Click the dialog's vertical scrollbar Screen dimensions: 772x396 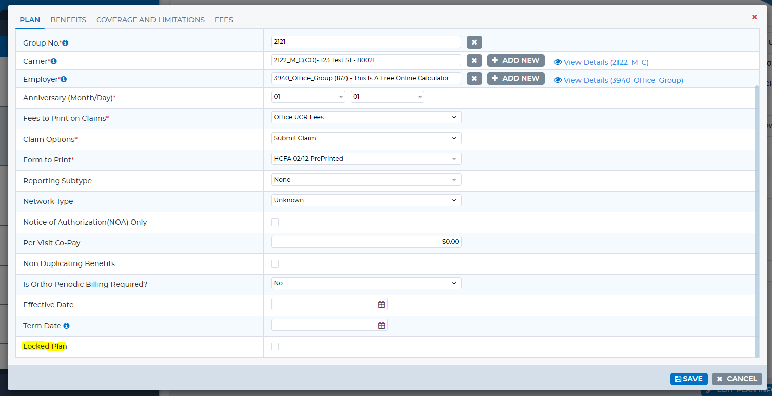coord(757,221)
